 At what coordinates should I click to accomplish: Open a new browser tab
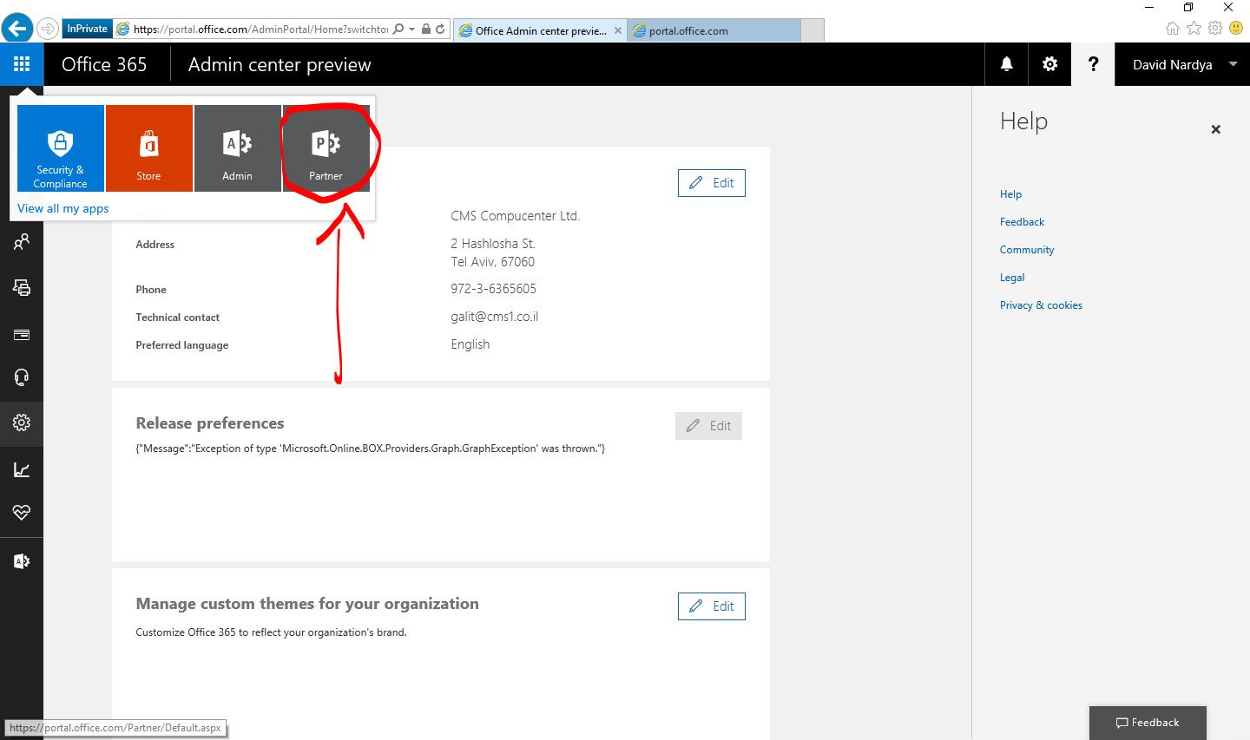812,30
